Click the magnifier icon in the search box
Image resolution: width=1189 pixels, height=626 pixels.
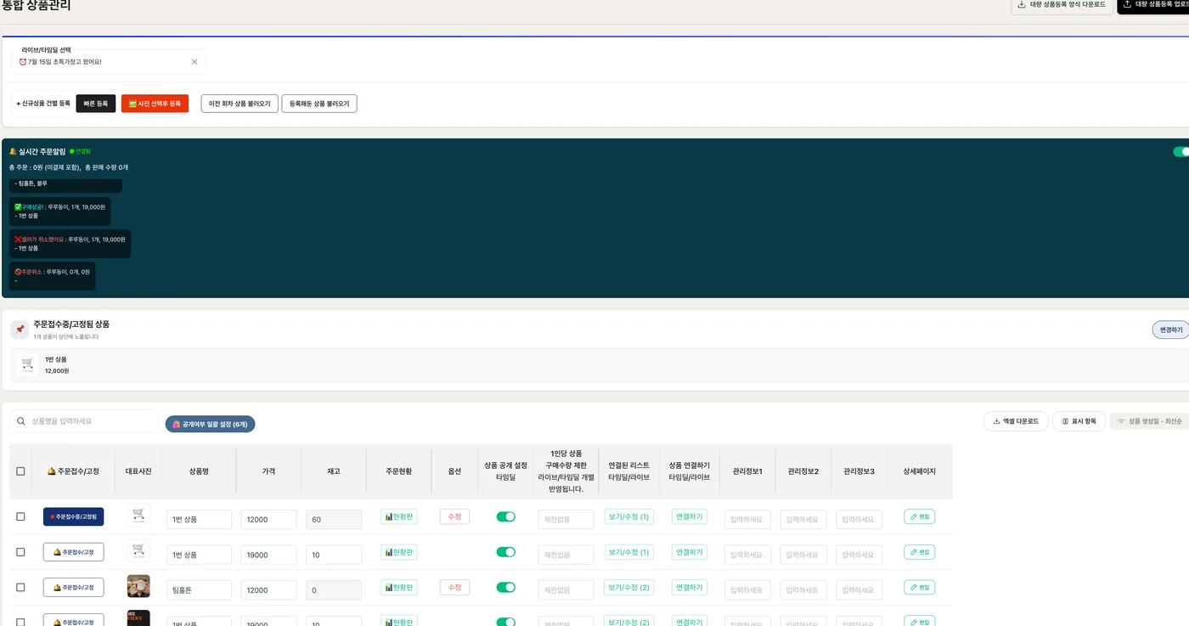(x=21, y=421)
